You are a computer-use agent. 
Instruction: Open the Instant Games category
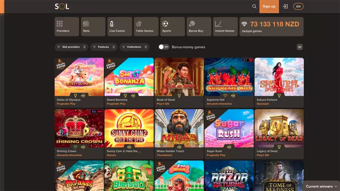click(x=225, y=27)
